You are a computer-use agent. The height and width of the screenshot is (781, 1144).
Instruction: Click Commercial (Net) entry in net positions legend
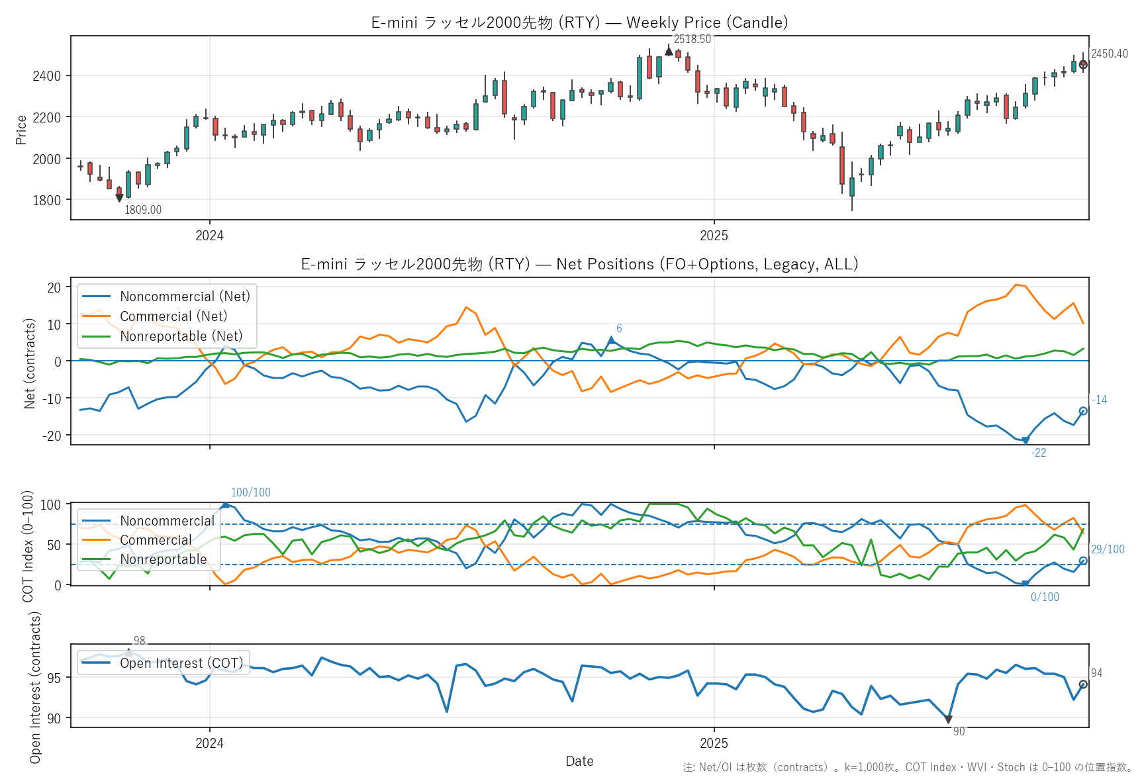click(x=173, y=316)
